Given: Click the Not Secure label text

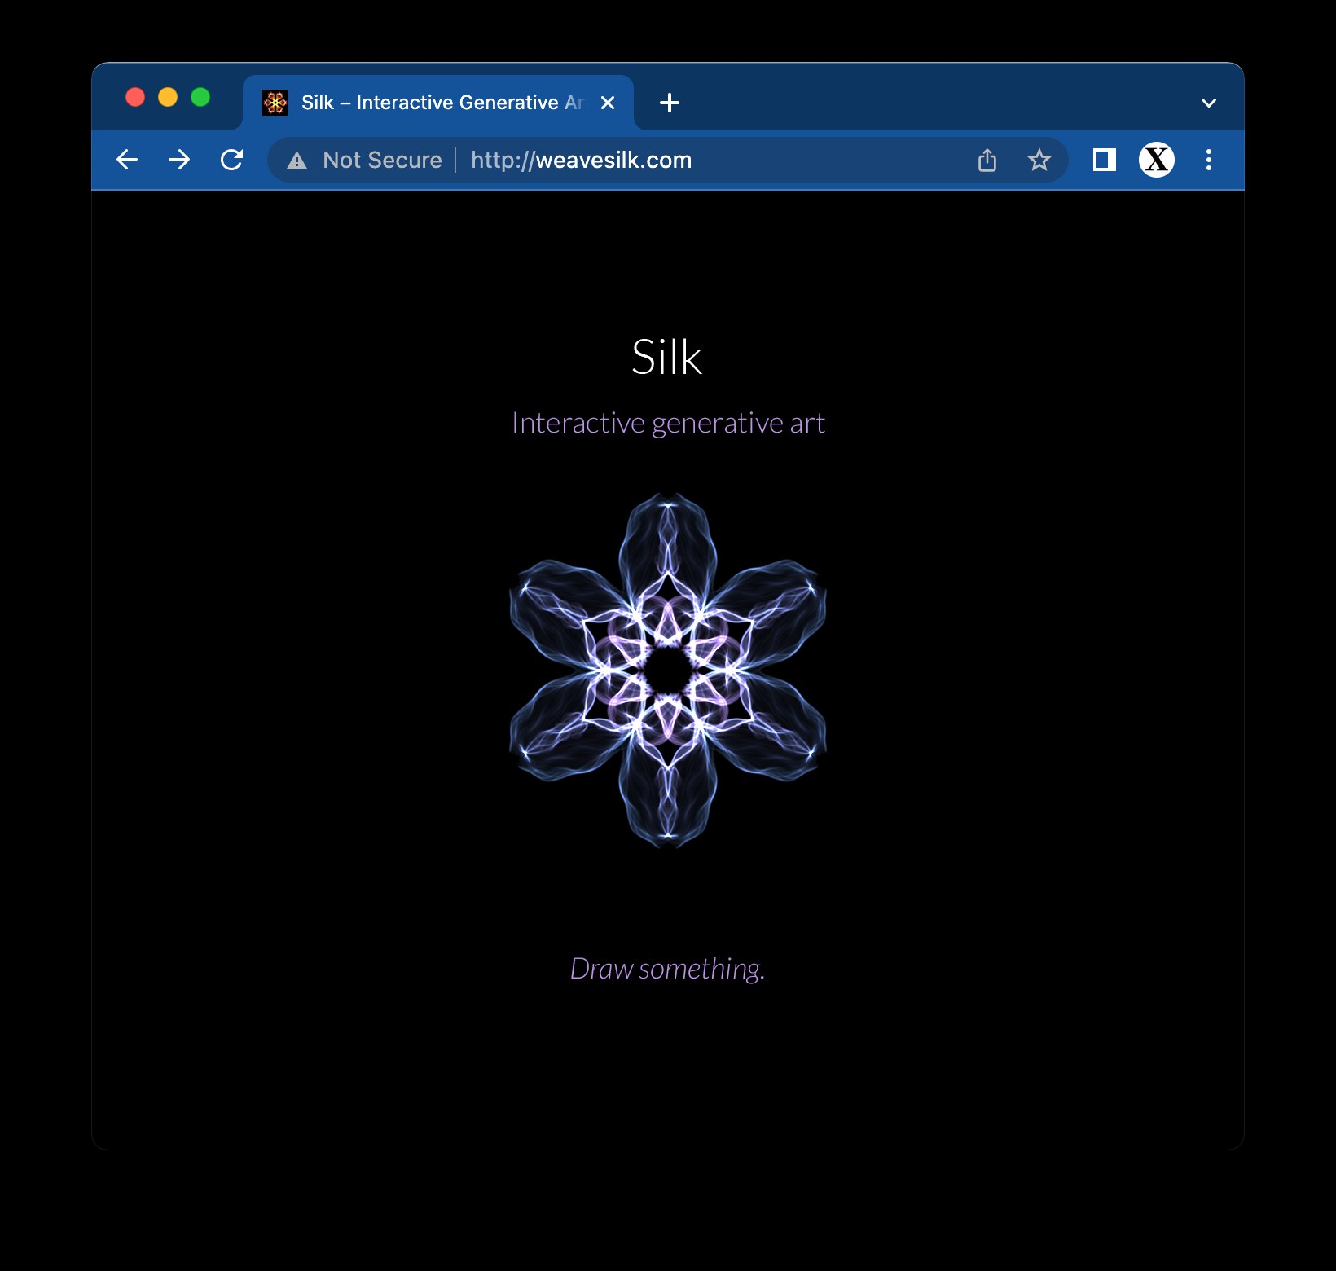Looking at the screenshot, I should coord(382,160).
